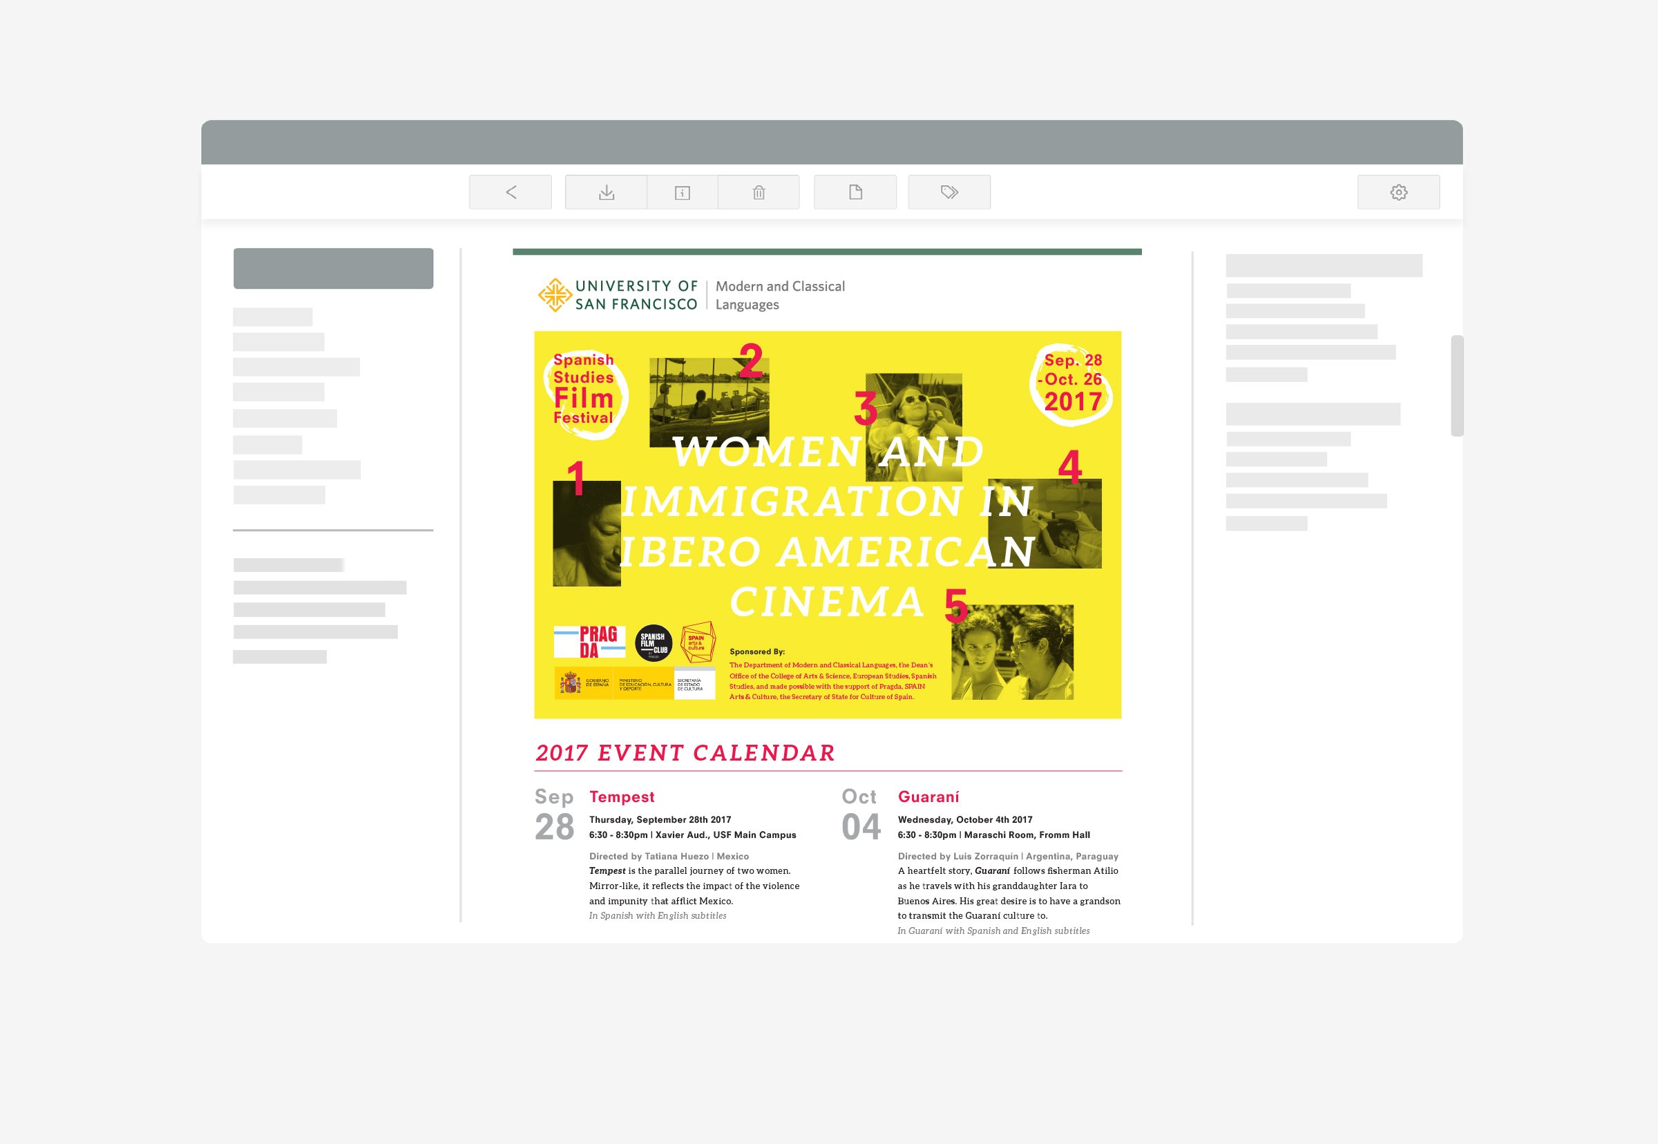Click film still photo number 4
This screenshot has width=1658, height=1144.
click(1045, 523)
